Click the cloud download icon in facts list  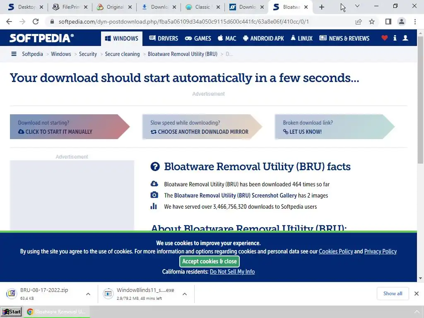coord(154,184)
